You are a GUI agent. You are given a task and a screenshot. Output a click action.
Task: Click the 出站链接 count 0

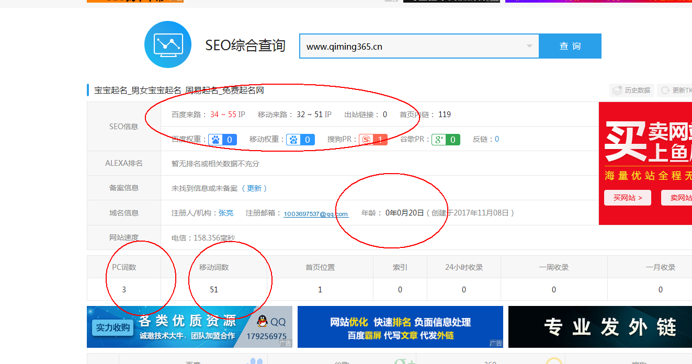click(385, 115)
